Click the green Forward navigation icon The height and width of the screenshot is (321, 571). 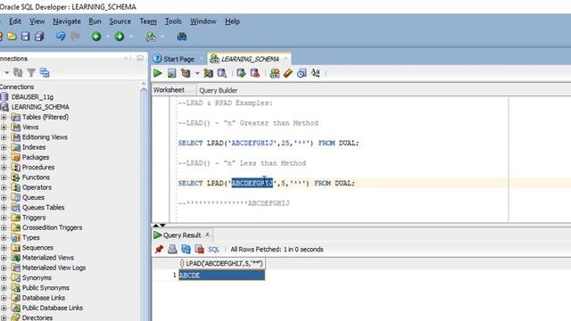[119, 37]
